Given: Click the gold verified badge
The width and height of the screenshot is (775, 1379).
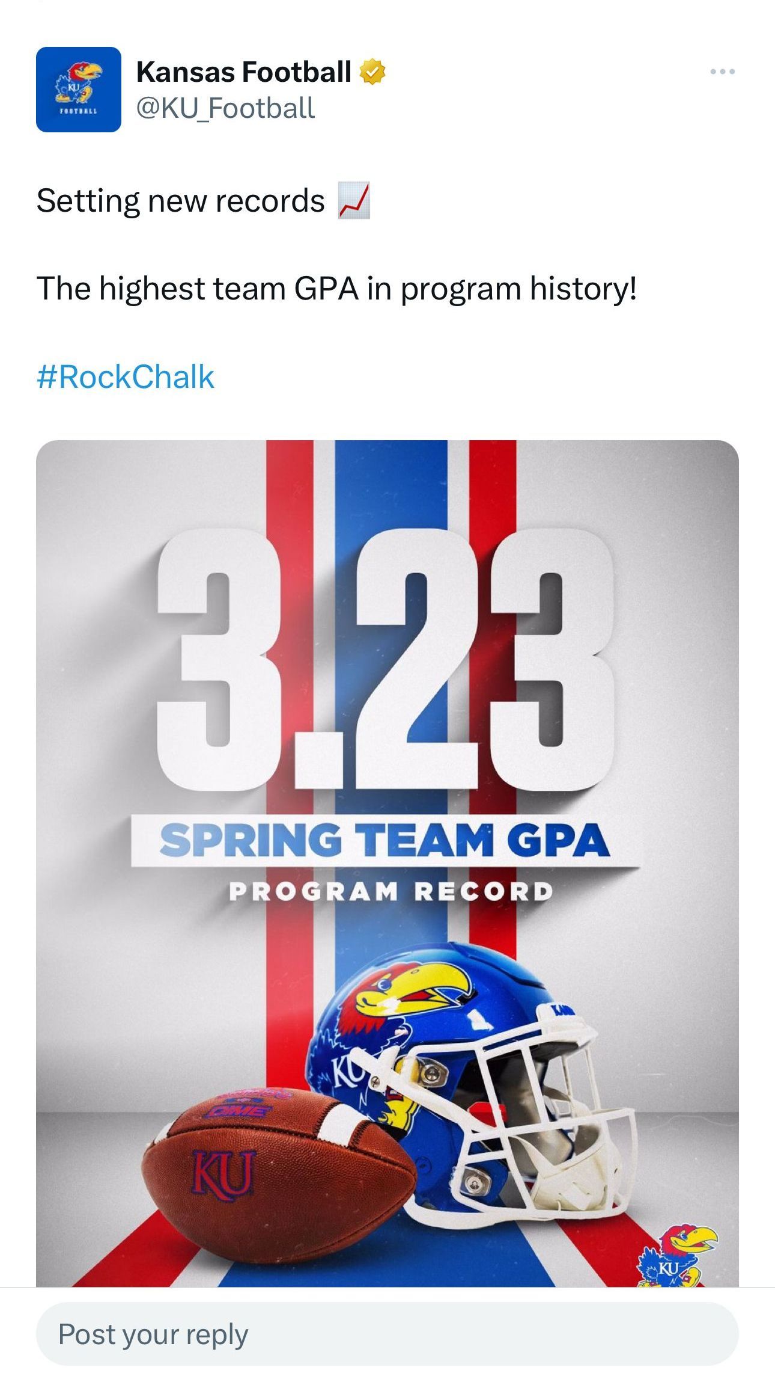Looking at the screenshot, I should pyautogui.click(x=372, y=72).
